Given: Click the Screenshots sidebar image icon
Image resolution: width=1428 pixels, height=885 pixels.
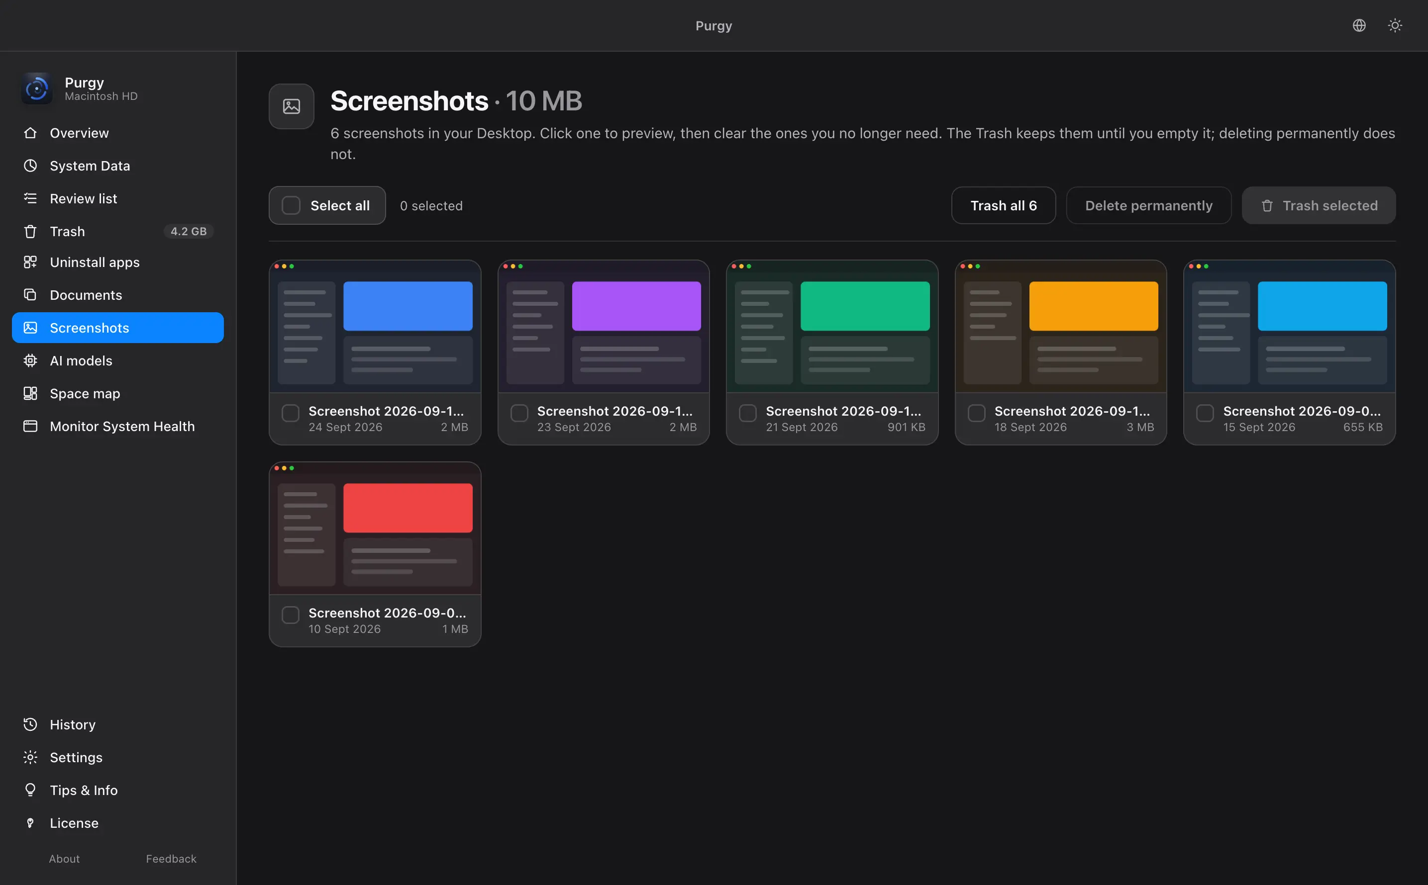Looking at the screenshot, I should tap(30, 328).
